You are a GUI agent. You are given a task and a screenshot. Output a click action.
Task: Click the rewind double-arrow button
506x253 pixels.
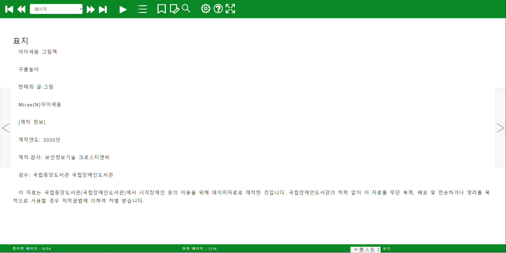click(21, 9)
